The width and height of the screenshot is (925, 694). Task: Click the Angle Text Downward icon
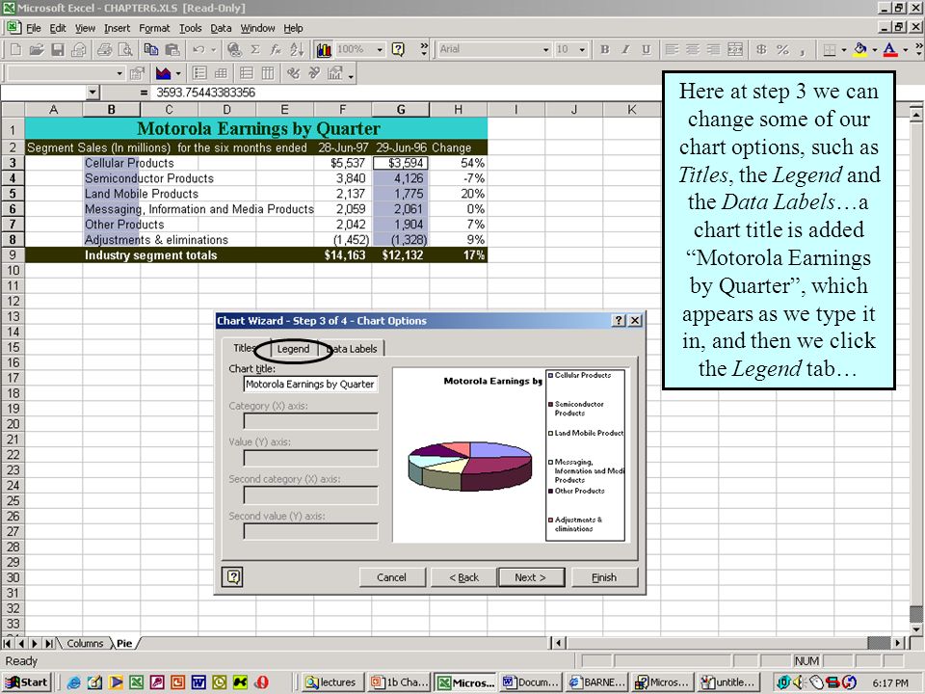(x=293, y=73)
